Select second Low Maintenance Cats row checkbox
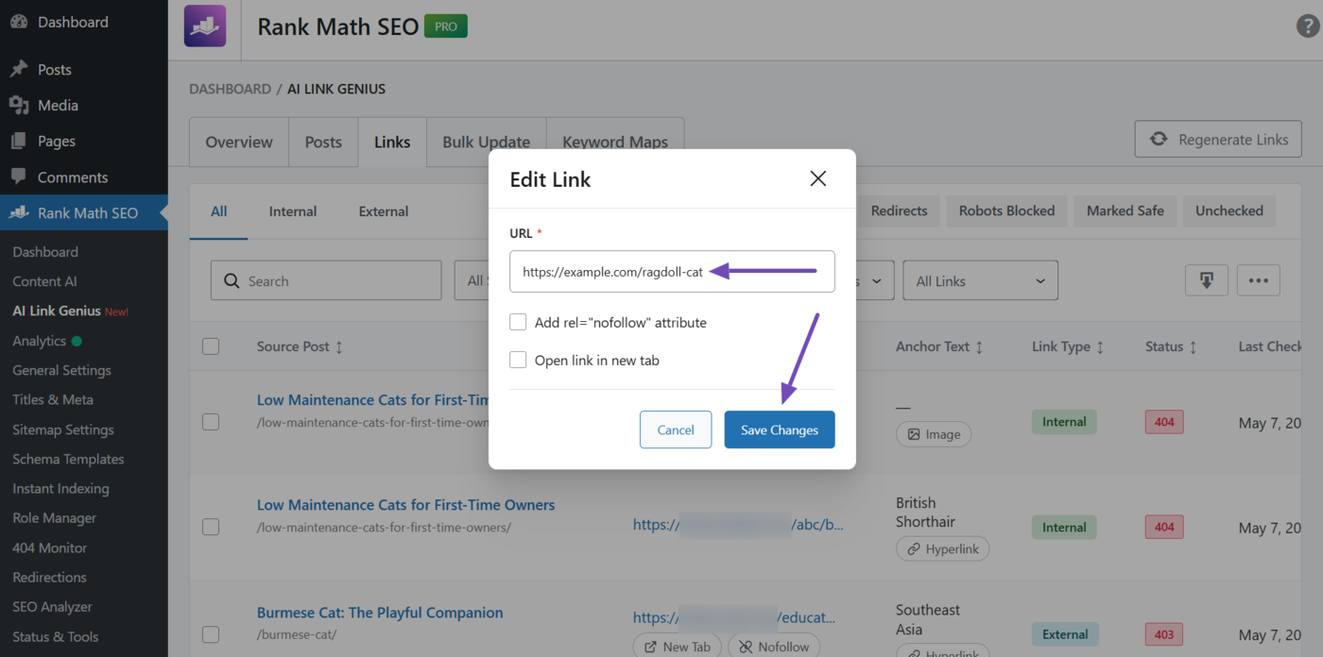 [x=211, y=527]
